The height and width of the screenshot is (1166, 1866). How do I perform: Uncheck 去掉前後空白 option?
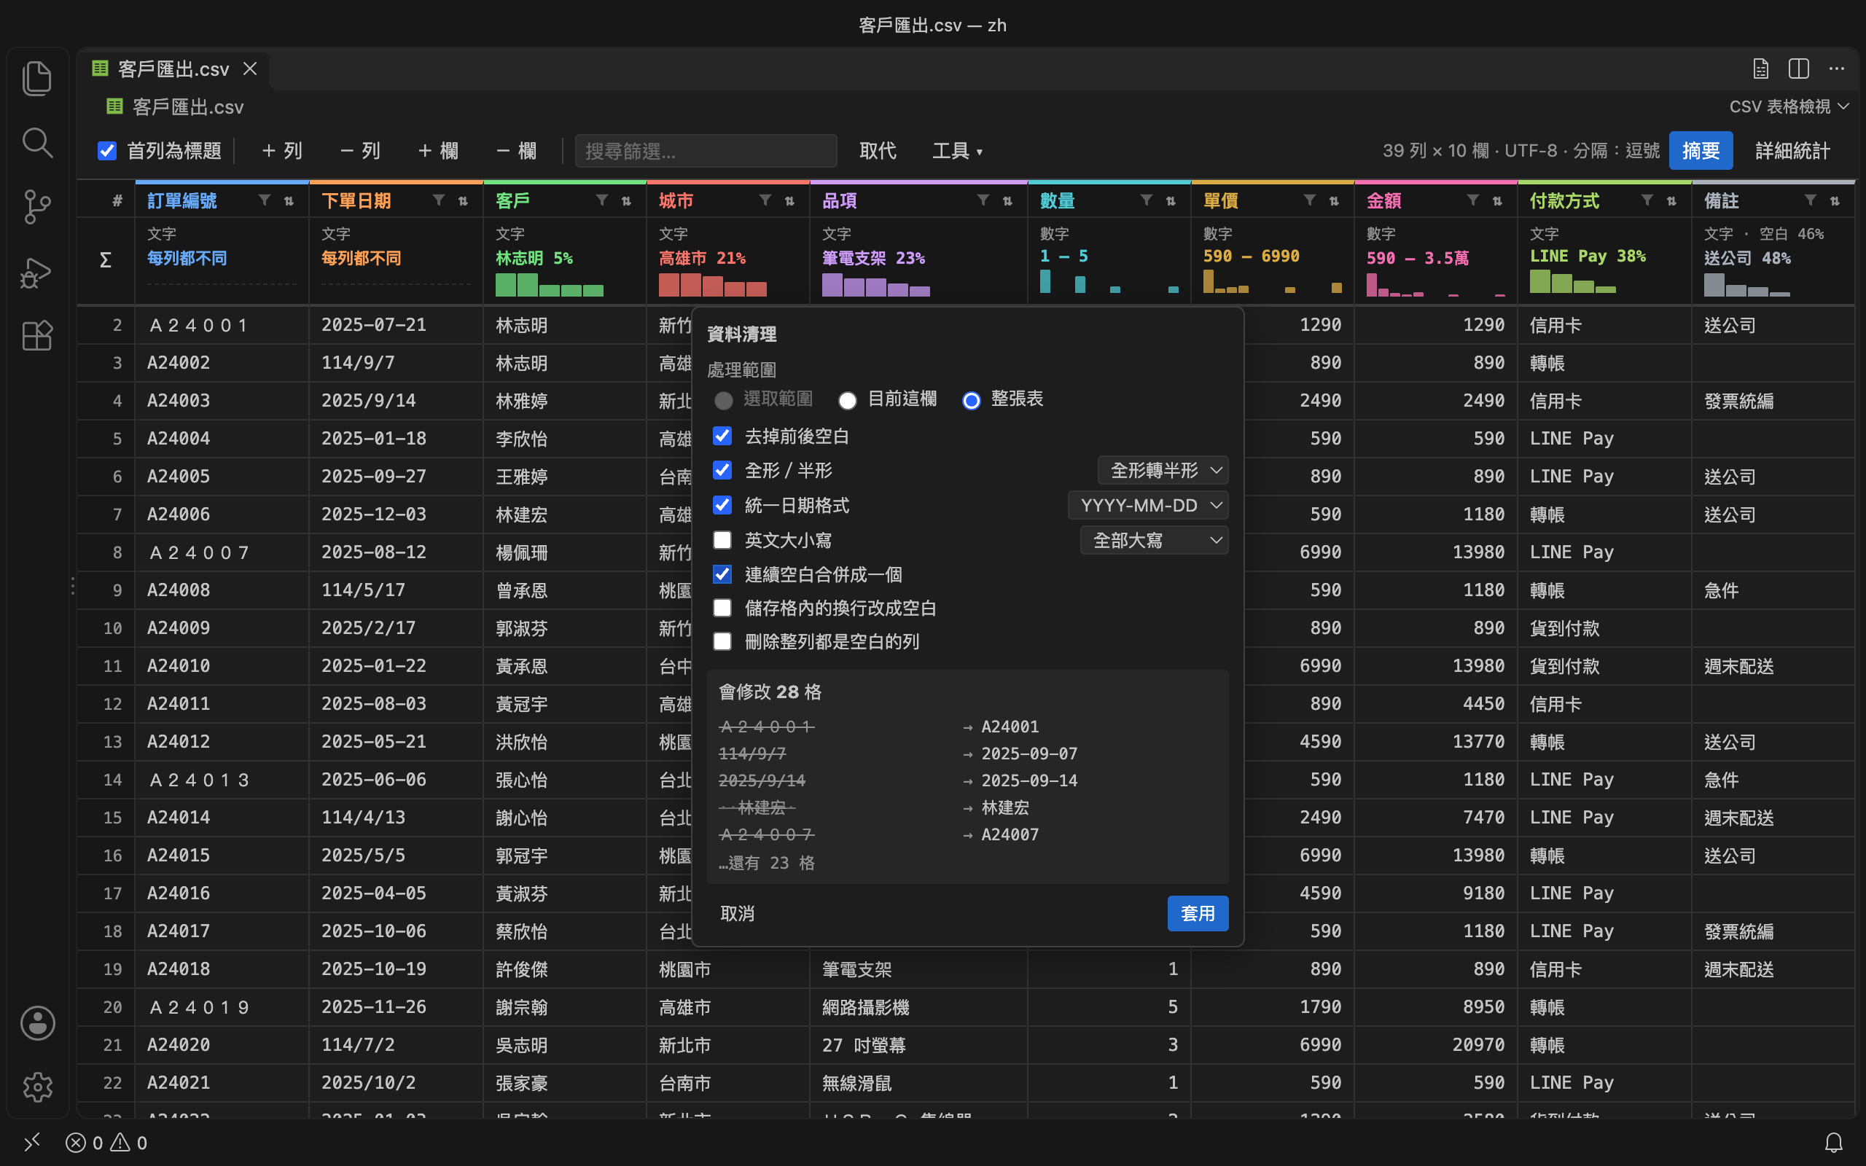(722, 436)
